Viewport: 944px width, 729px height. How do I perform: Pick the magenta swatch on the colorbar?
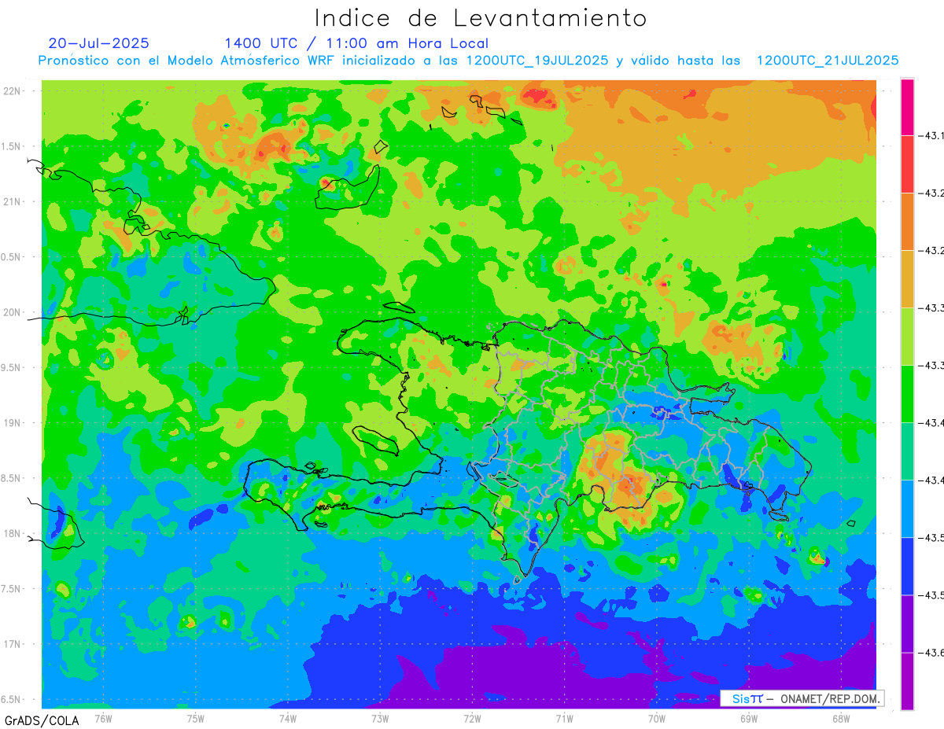pyautogui.click(x=907, y=107)
